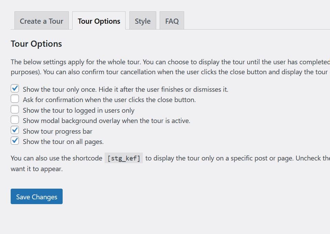Enable the modal background overlay checkbox
This screenshot has width=330, height=234.
pyautogui.click(x=15, y=120)
